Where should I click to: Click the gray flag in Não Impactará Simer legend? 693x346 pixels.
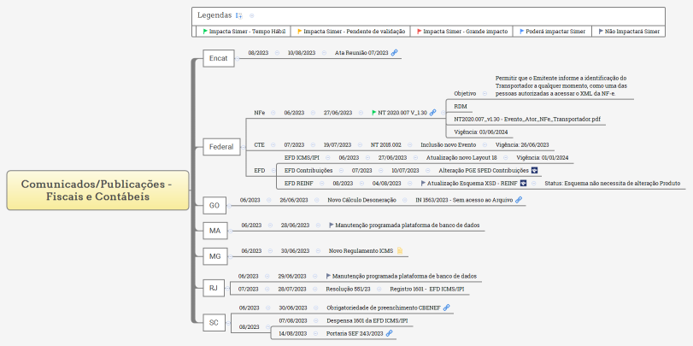(601, 32)
